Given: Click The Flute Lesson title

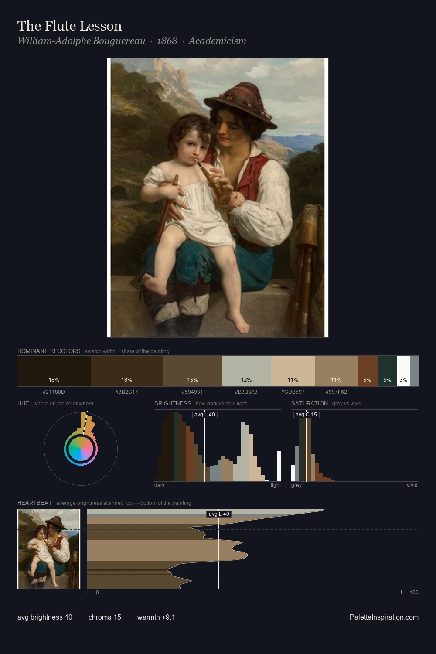Looking at the screenshot, I should click(x=69, y=26).
